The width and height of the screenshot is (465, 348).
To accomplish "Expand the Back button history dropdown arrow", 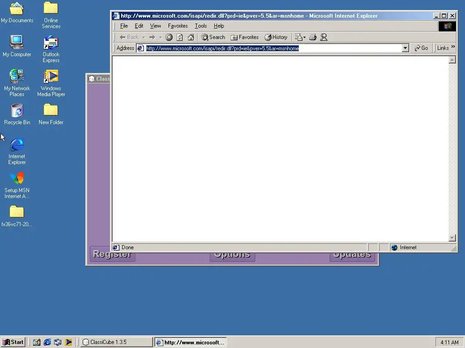I will tap(143, 38).
